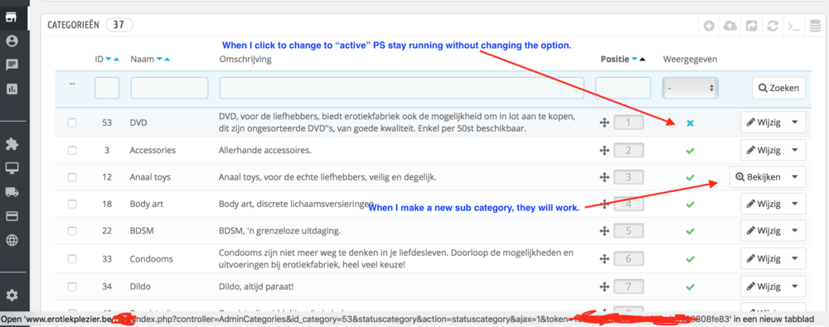Click the Omschrijving filter input field
Image resolution: width=829 pixels, height=327 pixels.
point(402,89)
